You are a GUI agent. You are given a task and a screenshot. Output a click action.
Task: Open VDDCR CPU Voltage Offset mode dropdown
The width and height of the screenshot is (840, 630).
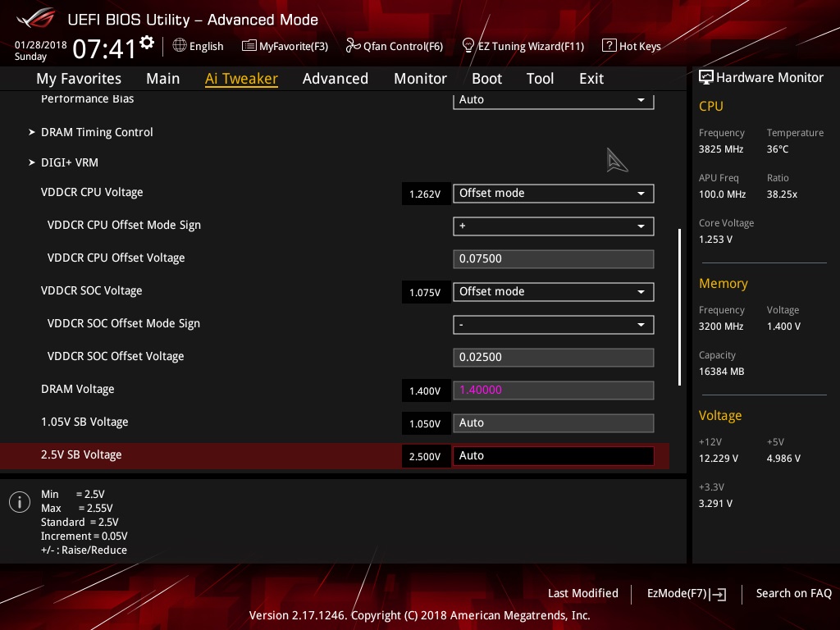coord(554,194)
